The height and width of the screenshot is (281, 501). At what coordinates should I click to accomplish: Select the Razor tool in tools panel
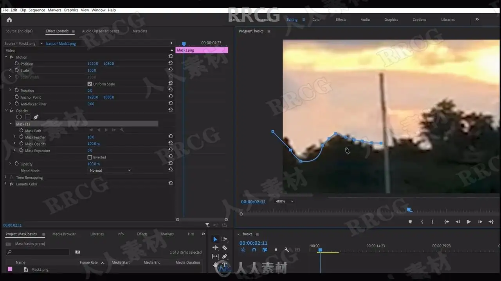(x=225, y=247)
